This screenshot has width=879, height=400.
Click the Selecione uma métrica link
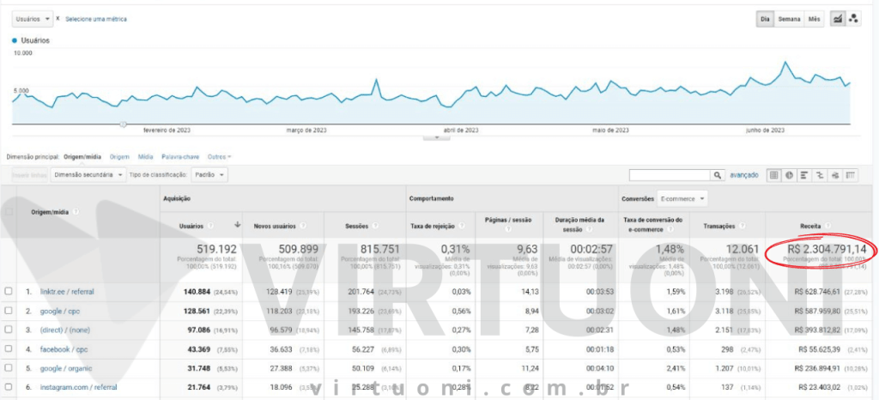96,19
